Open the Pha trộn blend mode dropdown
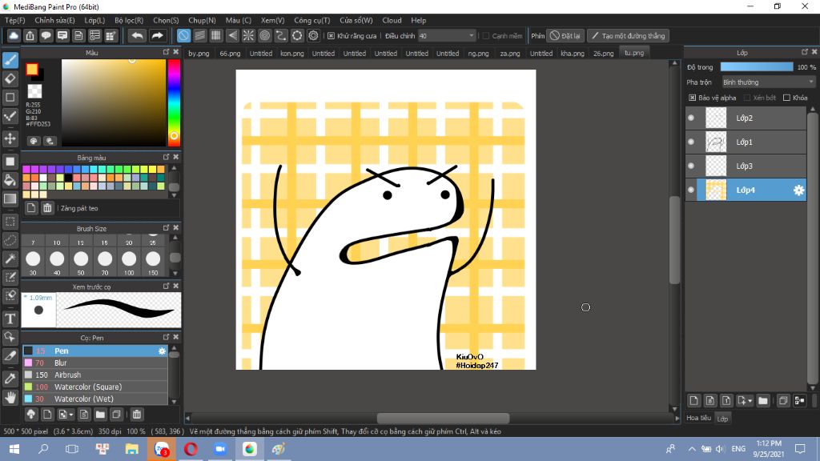Viewport: 820px width, 461px height. click(x=767, y=82)
